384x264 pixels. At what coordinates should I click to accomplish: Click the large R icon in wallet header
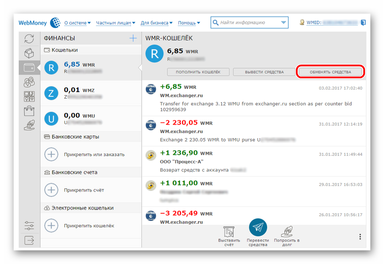click(x=154, y=54)
